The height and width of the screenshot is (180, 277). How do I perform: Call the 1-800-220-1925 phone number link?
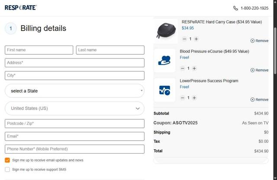click(x=254, y=8)
